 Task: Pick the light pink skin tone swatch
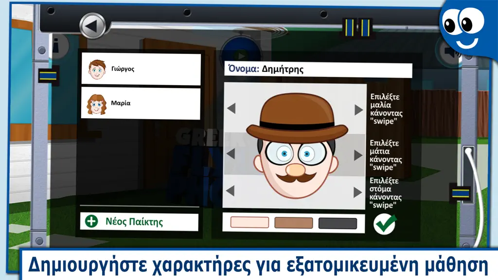click(249, 222)
